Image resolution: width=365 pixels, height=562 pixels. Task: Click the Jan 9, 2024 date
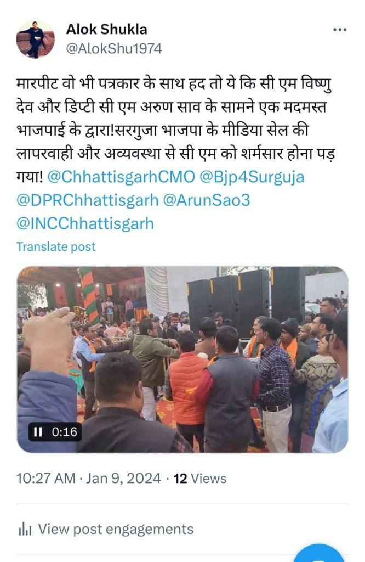point(123,479)
